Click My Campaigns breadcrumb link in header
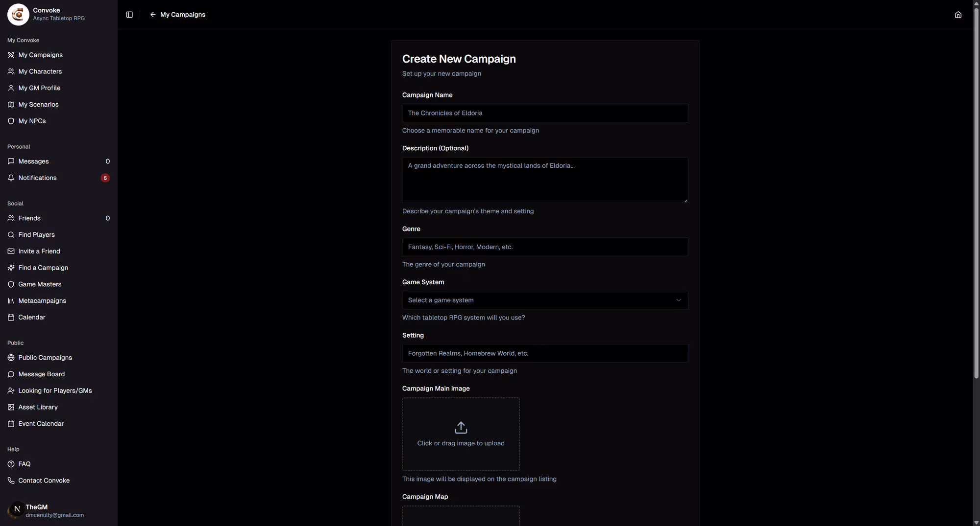This screenshot has width=980, height=526. click(183, 15)
